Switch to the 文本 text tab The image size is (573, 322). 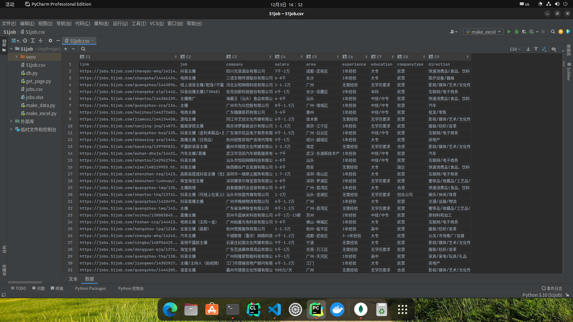pyautogui.click(x=73, y=279)
